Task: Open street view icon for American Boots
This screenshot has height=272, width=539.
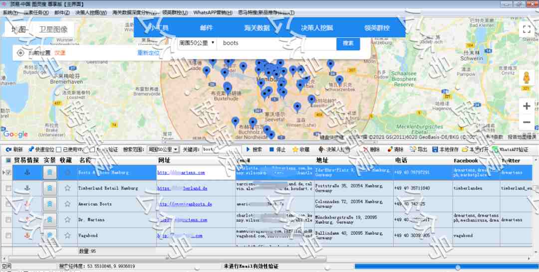Action: pos(50,204)
